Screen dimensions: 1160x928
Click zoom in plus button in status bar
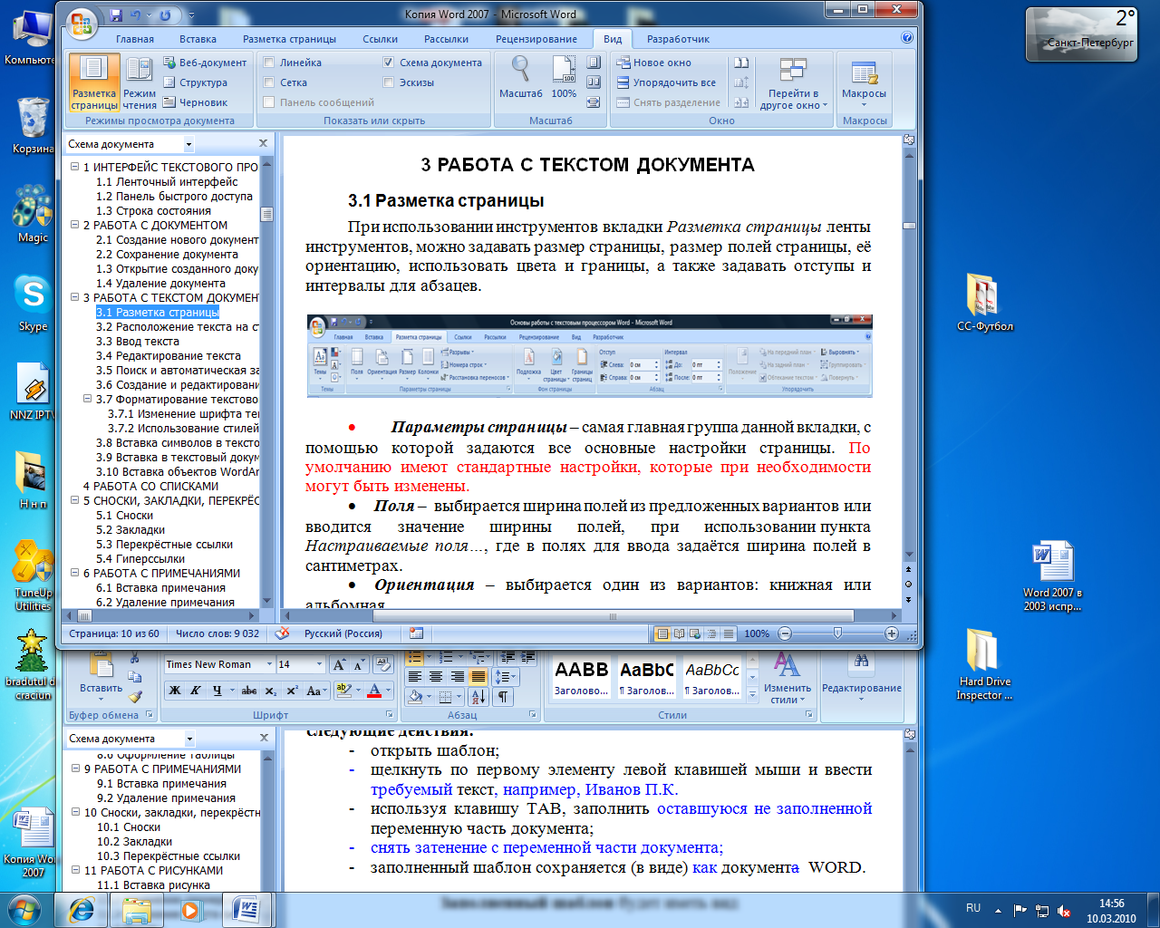pos(892,633)
